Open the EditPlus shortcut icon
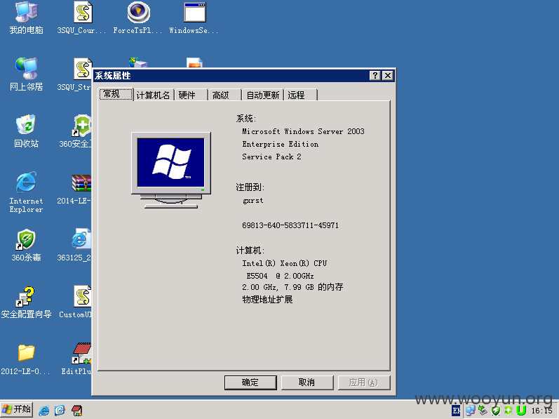This screenshot has height=419, width=559. point(76,359)
